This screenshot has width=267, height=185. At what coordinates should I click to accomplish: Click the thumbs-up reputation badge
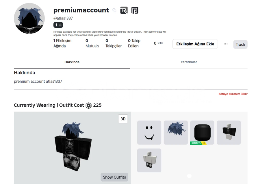(58, 25)
